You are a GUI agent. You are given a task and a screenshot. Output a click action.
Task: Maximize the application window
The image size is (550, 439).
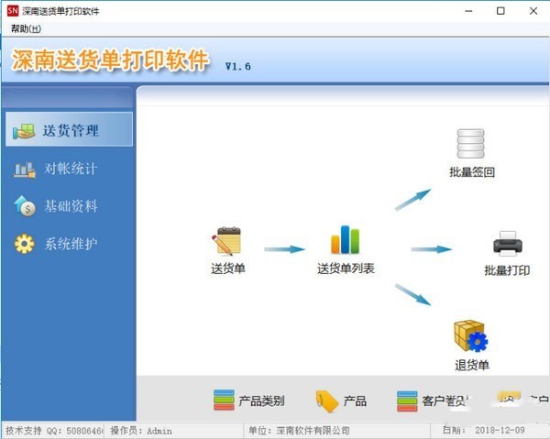500,11
